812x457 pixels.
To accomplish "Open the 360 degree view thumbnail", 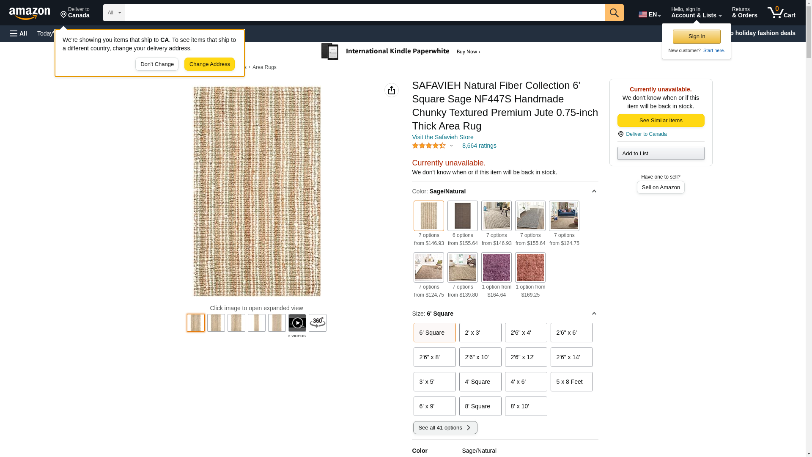I will pos(317,323).
